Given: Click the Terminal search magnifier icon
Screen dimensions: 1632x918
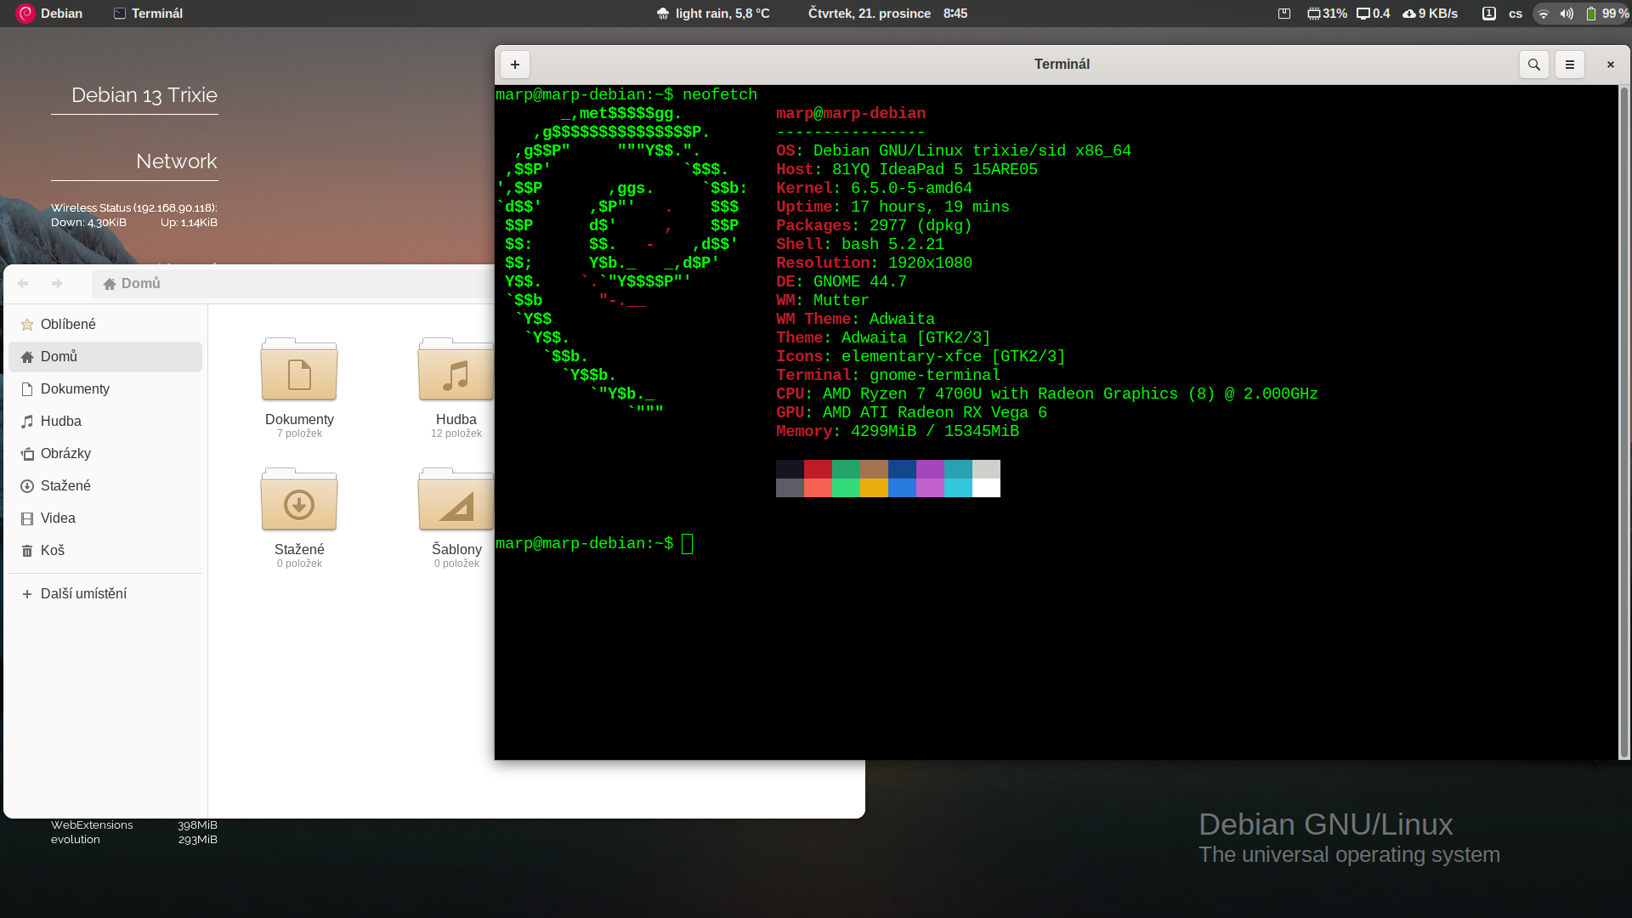Looking at the screenshot, I should [1533, 65].
